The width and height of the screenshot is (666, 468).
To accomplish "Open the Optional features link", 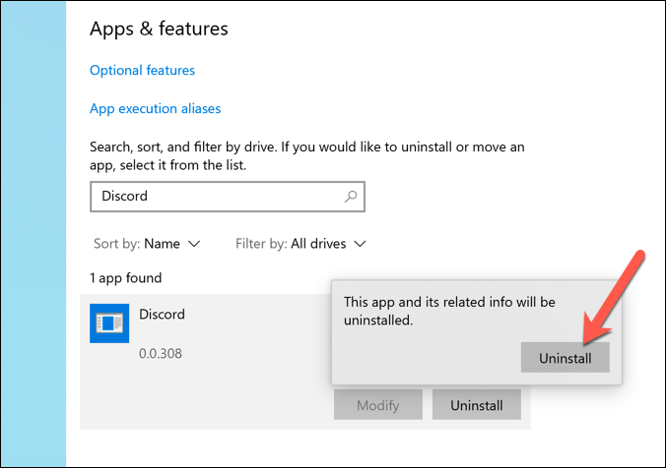I will point(142,70).
